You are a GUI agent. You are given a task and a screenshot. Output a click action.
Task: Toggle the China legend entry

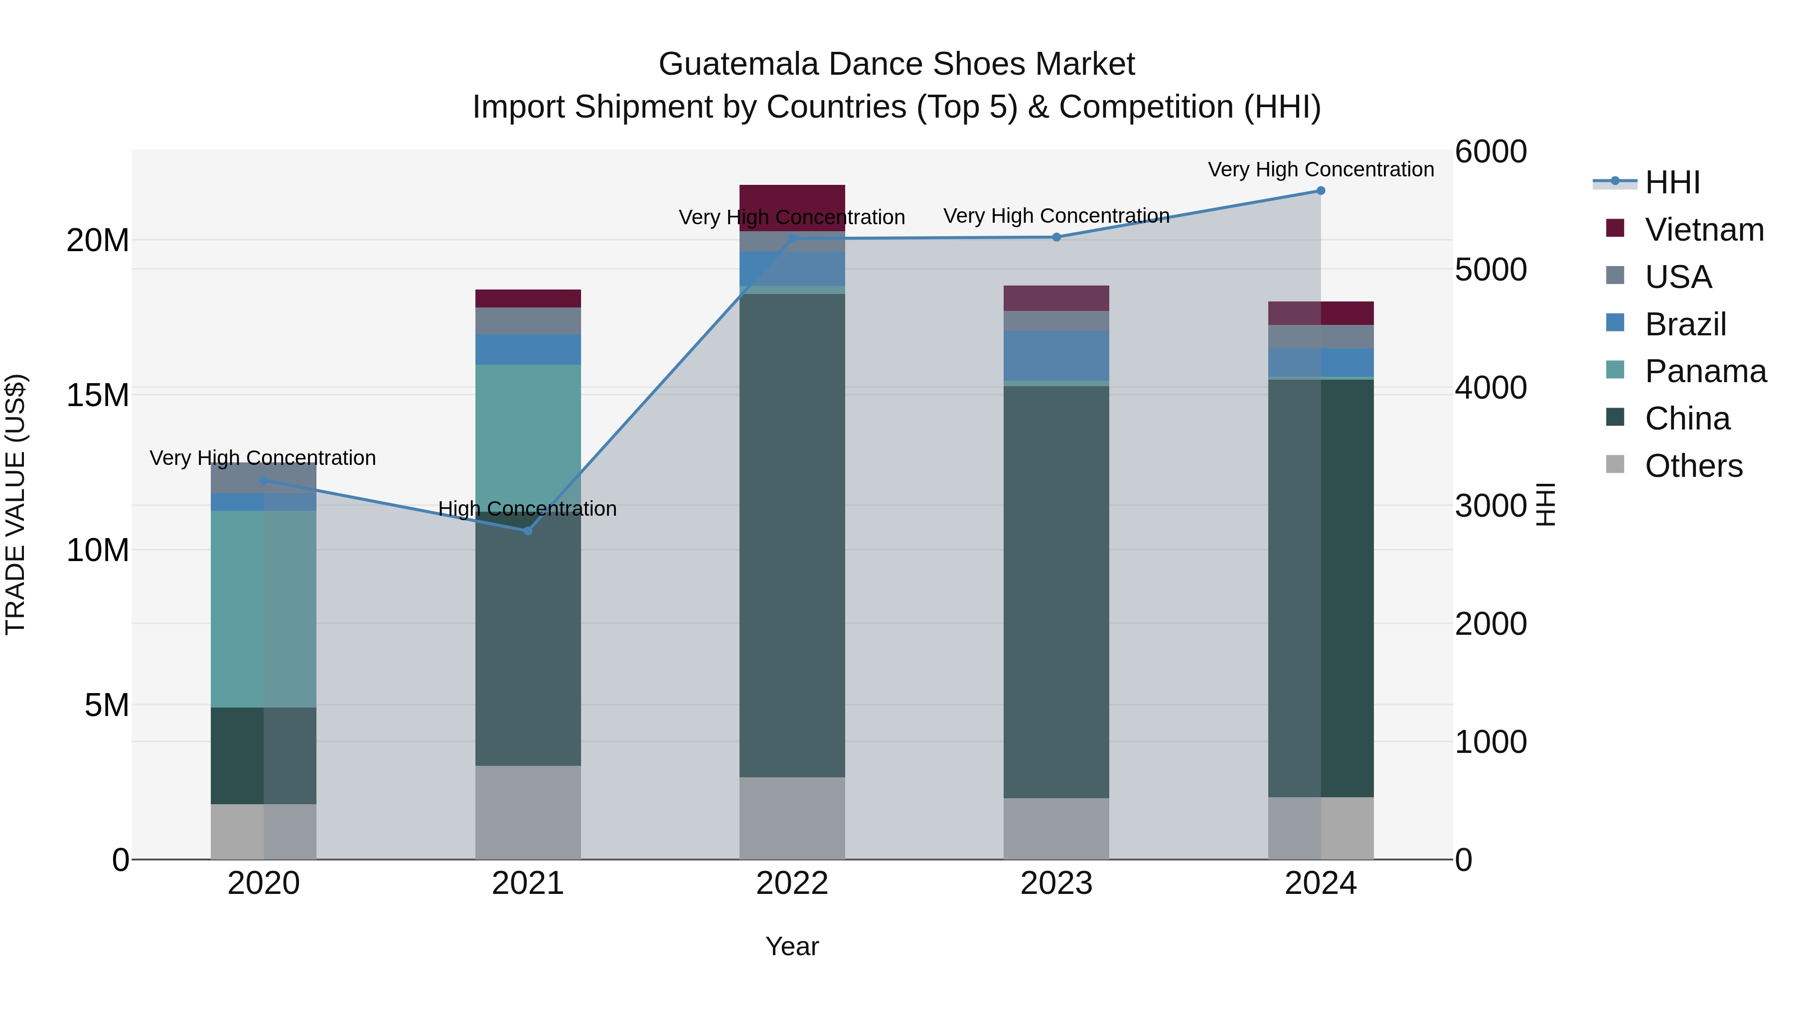point(1668,419)
